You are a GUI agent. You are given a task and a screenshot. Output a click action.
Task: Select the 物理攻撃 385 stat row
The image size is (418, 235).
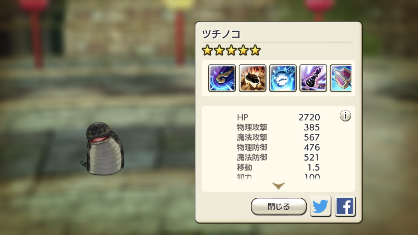(279, 128)
